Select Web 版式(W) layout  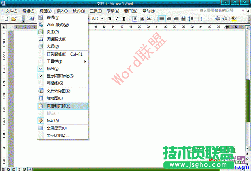tap(63, 25)
